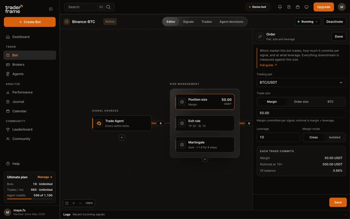Set margin mode to Isolated
The height and width of the screenshot is (219, 350).
[x=335, y=137]
